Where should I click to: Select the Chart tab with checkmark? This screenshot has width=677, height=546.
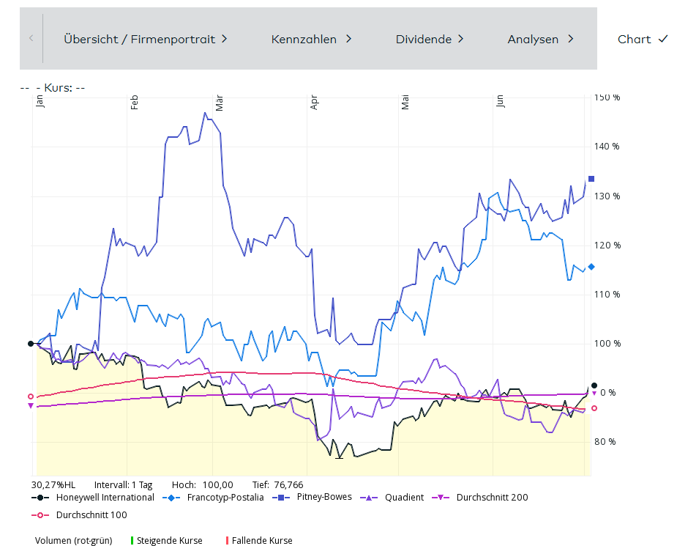click(643, 39)
